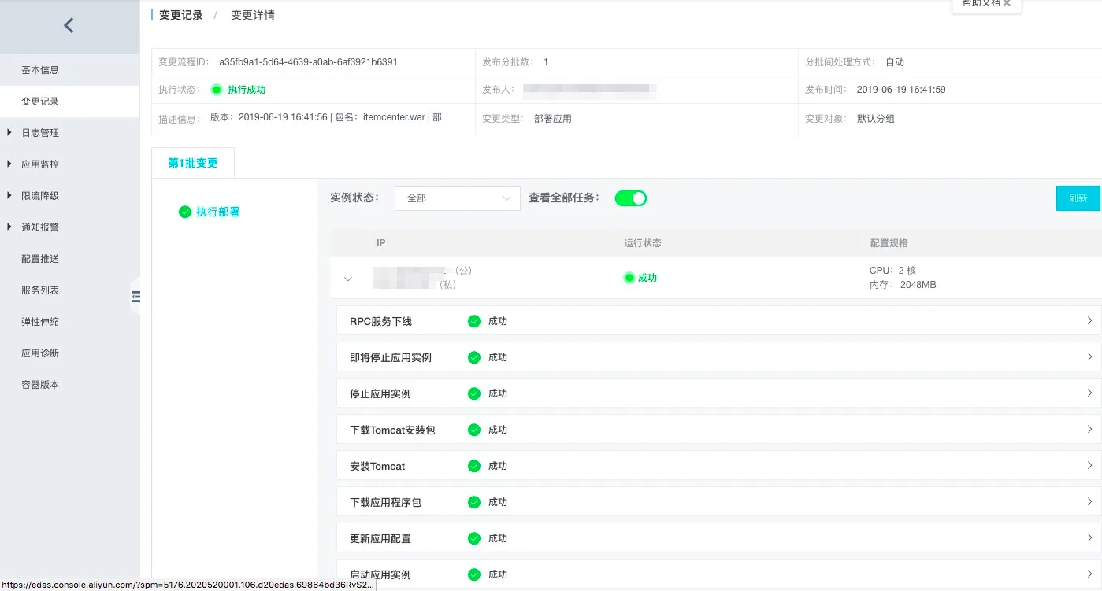Click green status dot next to 执行成功
The width and height of the screenshot is (1102, 591).
tap(217, 90)
